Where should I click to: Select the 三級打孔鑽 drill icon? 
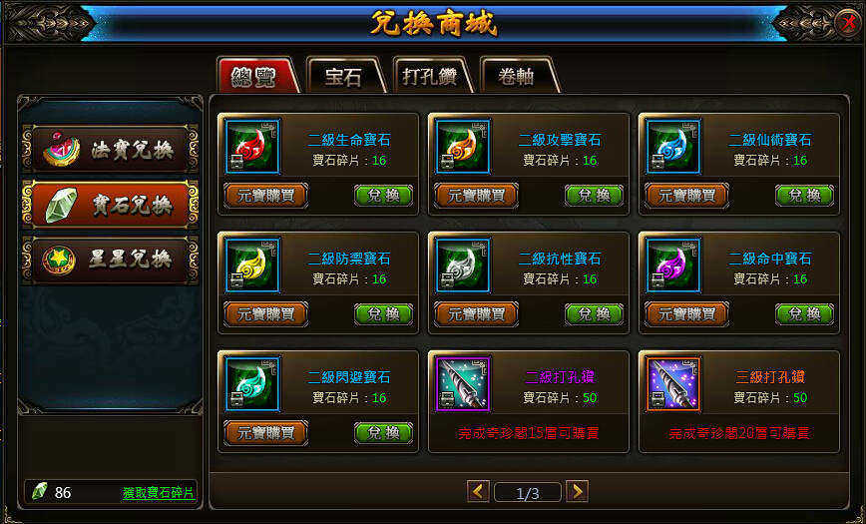pyautogui.click(x=673, y=384)
